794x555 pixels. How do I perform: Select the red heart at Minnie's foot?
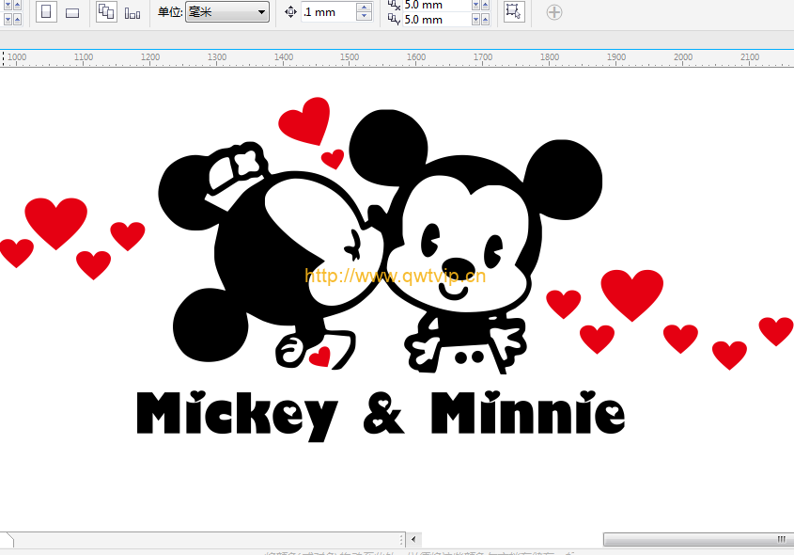click(x=320, y=357)
